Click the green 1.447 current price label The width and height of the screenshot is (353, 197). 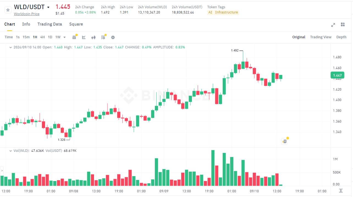[337, 75]
